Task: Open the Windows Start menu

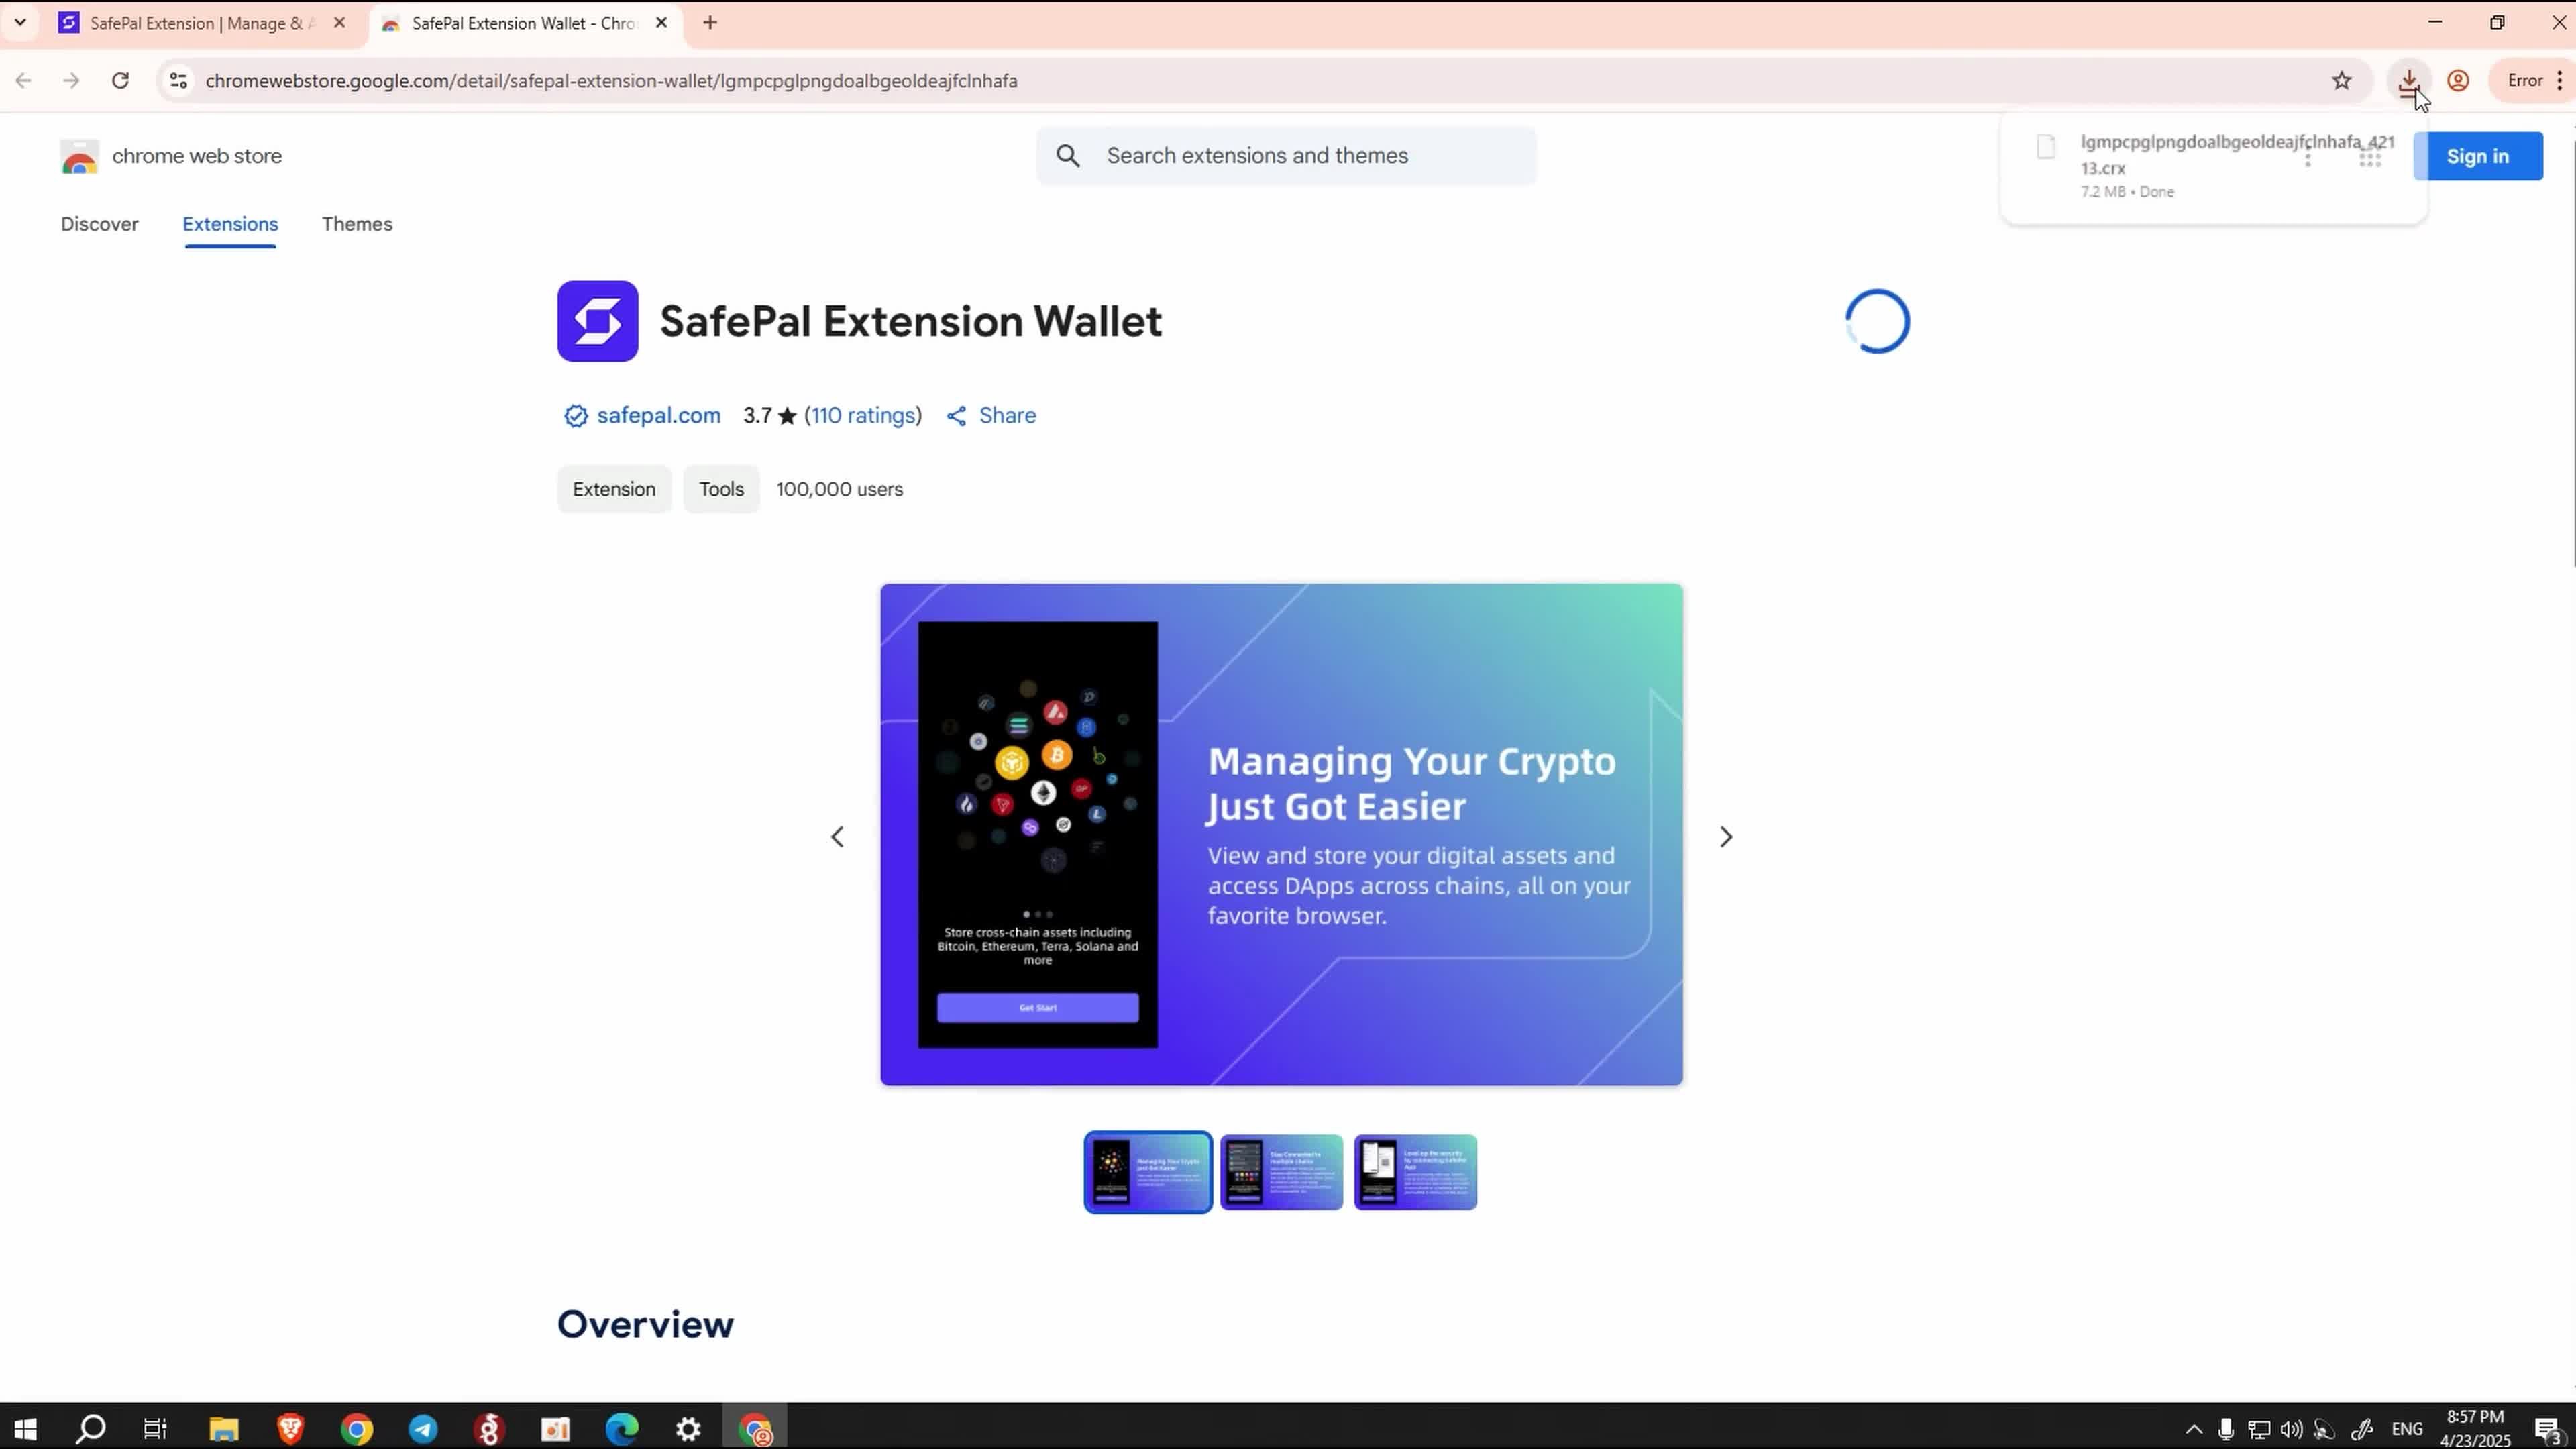Action: pyautogui.click(x=25, y=1428)
